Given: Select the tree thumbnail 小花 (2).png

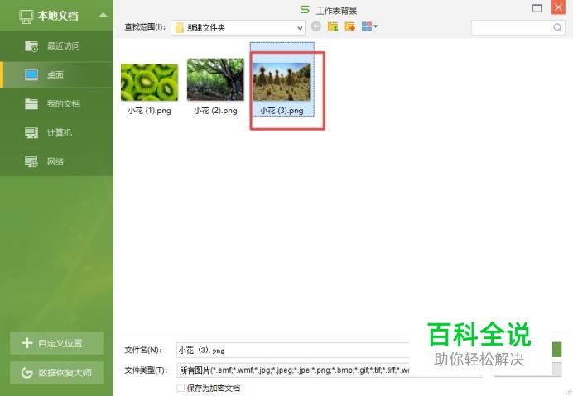Looking at the screenshot, I should [x=215, y=79].
